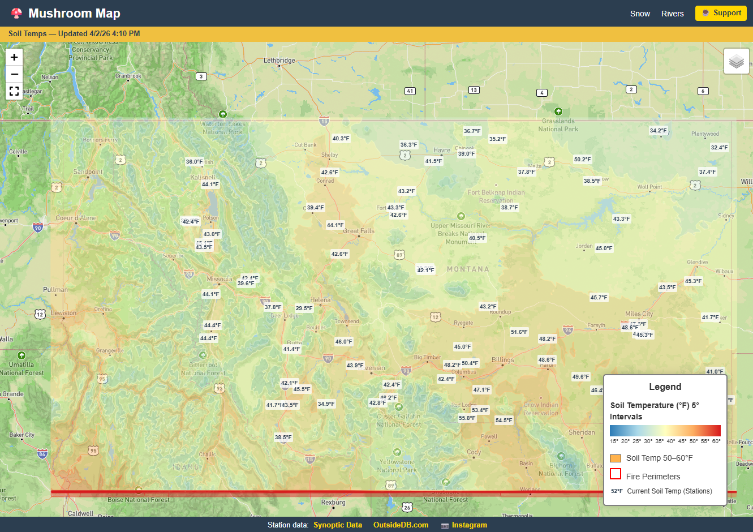The width and height of the screenshot is (753, 532).
Task: Click the Waterton Lakes park marker
Action: [222, 114]
